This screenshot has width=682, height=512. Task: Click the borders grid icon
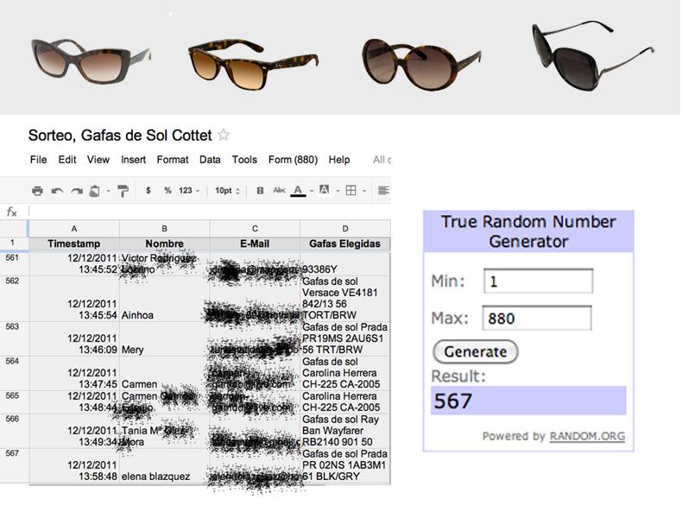(x=350, y=190)
